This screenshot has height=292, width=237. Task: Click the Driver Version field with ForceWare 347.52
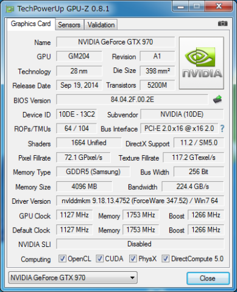[x=140, y=201]
